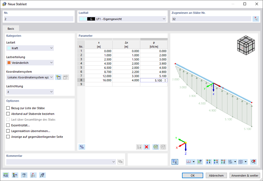Tick Last über Gesamtlänge des Stabs

[x=8, y=120]
